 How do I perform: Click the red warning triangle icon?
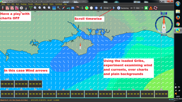(151, 8)
